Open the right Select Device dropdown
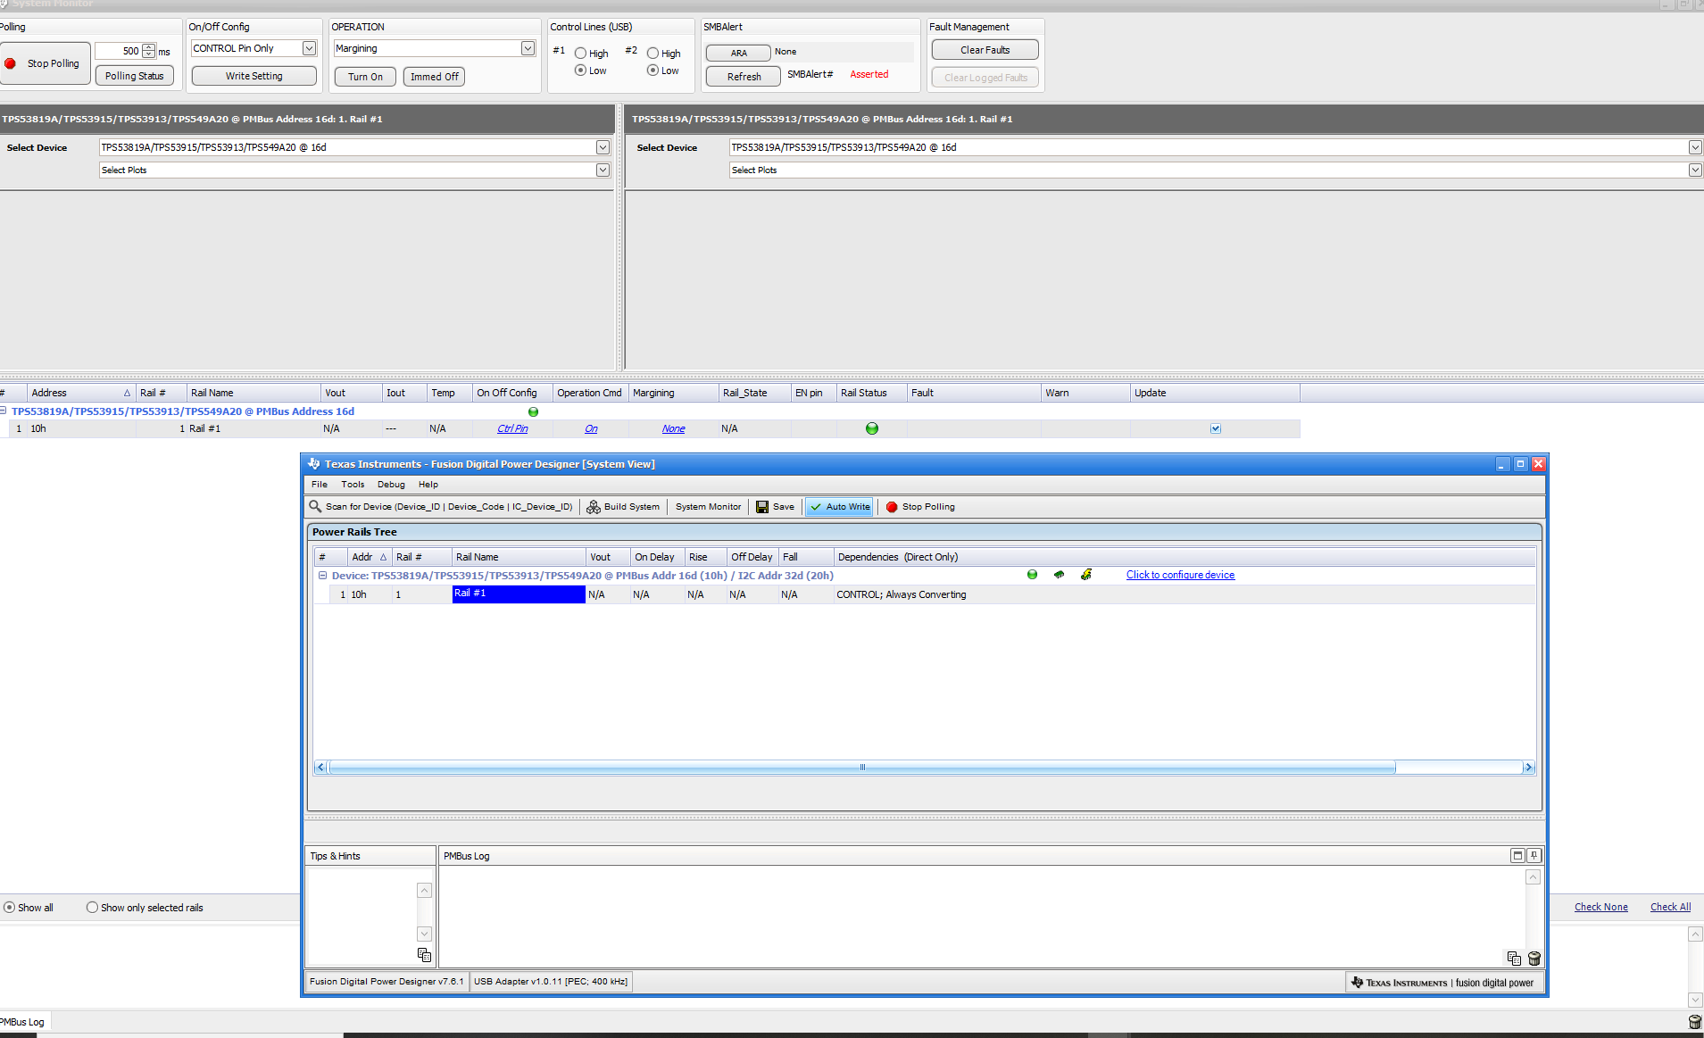The image size is (1704, 1038). 1695,147
